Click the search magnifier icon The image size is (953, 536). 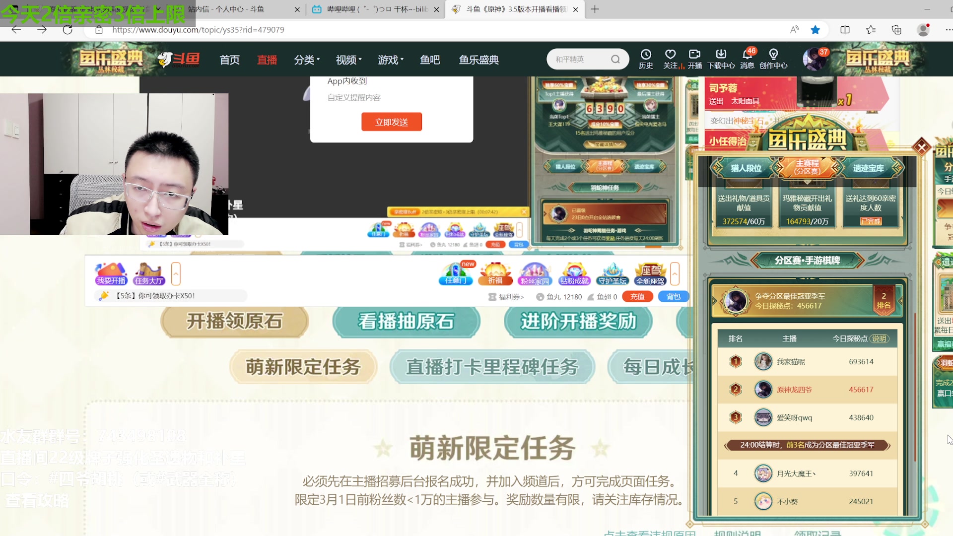(x=615, y=60)
